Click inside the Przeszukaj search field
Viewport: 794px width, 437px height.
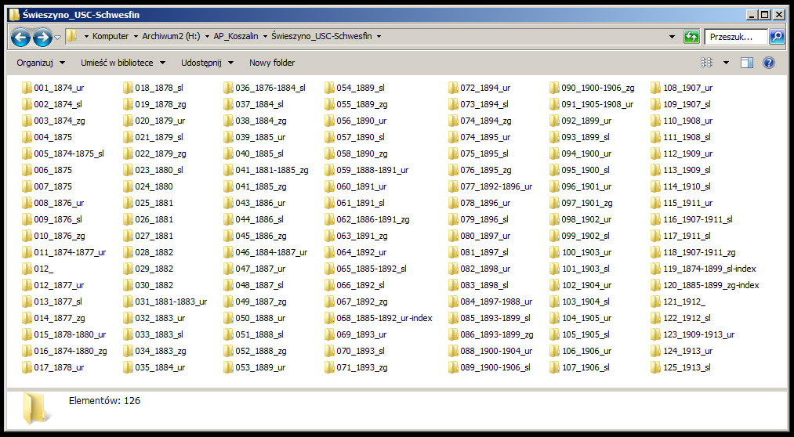[x=734, y=37]
